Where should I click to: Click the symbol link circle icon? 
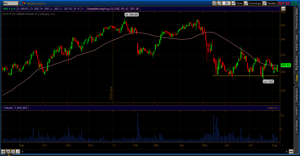pyautogui.click(x=2, y=3)
